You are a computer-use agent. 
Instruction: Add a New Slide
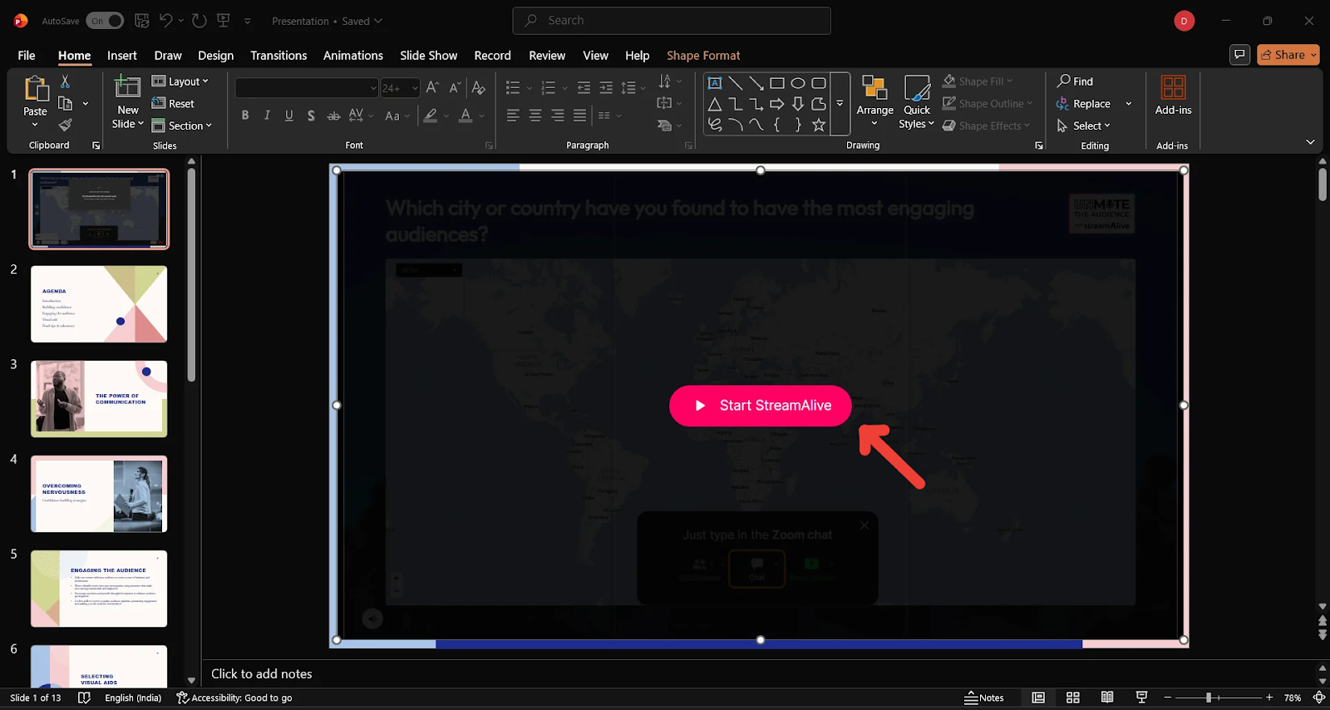pos(127,101)
